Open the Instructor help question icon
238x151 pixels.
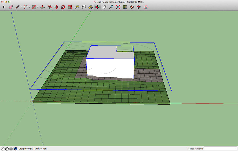coord(16,149)
